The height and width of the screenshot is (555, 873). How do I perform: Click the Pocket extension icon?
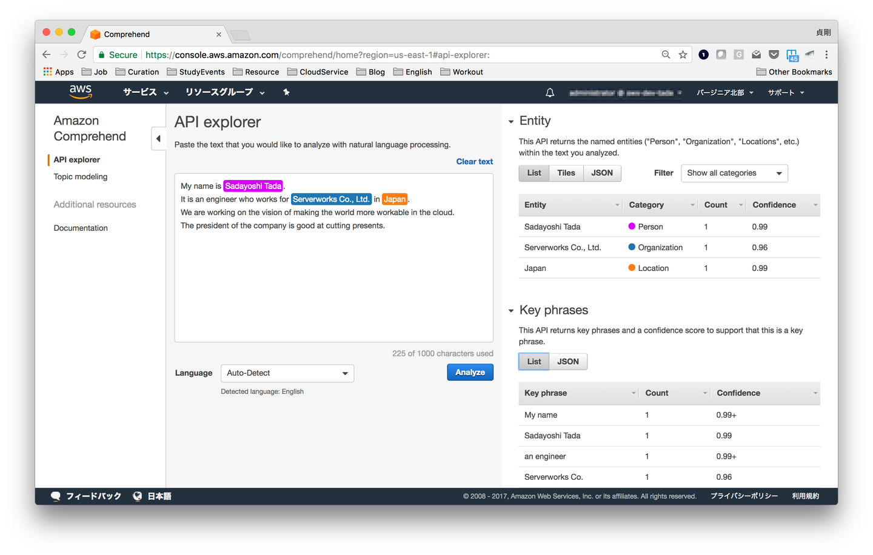[x=774, y=55]
